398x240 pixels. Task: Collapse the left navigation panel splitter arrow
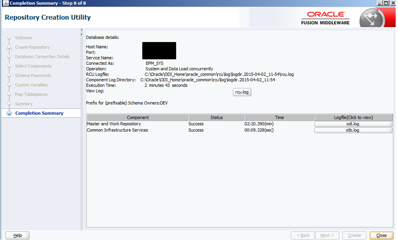[82, 31]
